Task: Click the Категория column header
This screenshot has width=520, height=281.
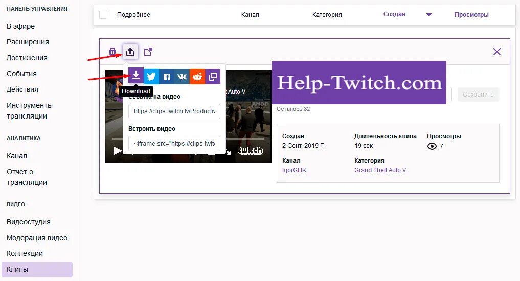Action: coord(327,15)
